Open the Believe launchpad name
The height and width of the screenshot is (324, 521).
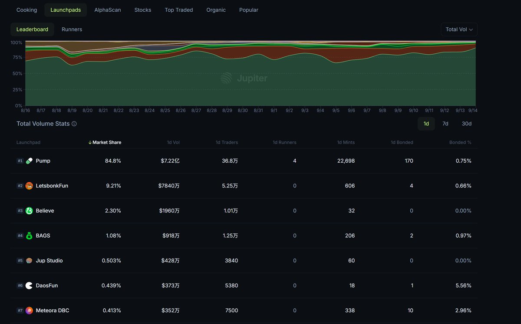[x=45, y=211]
